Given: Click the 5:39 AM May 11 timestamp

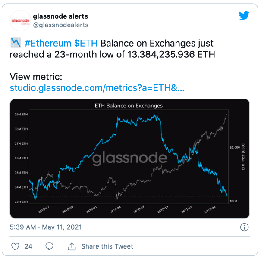Looking at the screenshot, I should pos(46,227).
